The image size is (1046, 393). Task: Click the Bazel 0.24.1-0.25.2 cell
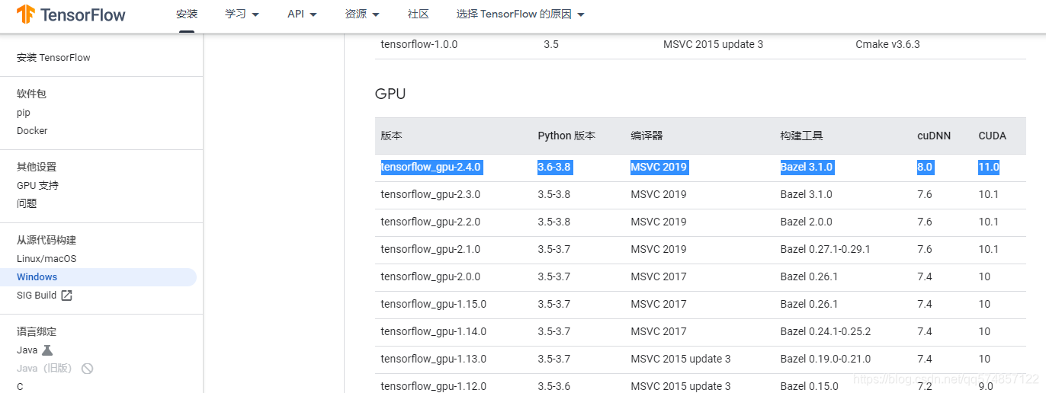pos(826,331)
